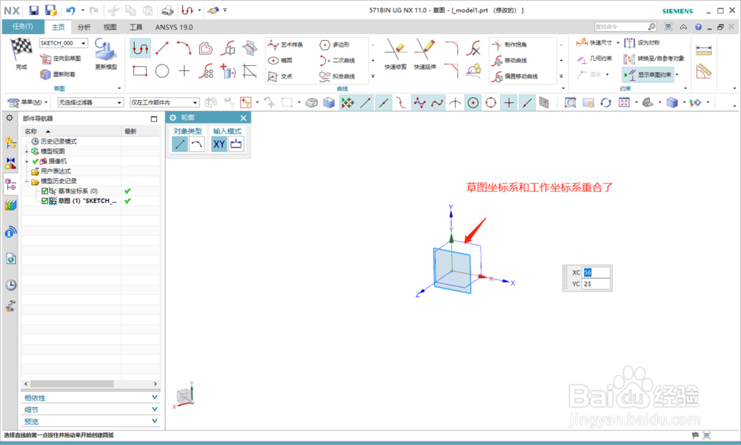Click the 制作拐角 make corner tool

(510, 44)
